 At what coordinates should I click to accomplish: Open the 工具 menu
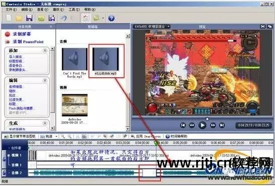point(74,10)
